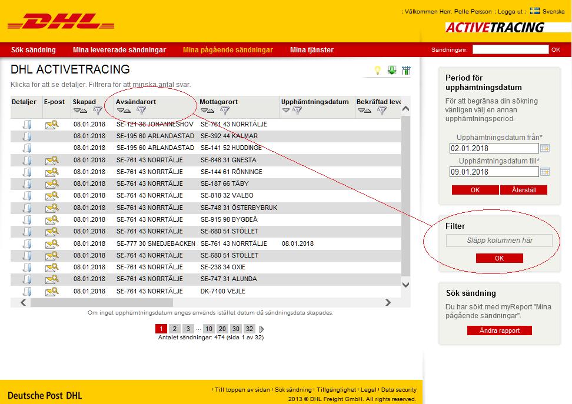Screen dimensions: 572x404
Task: Click the Upphämtningsdatum till date field
Action: point(494,172)
